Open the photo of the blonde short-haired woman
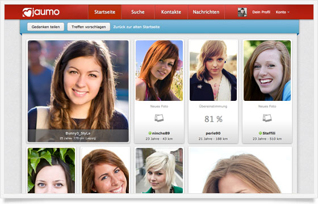 [x=159, y=171]
